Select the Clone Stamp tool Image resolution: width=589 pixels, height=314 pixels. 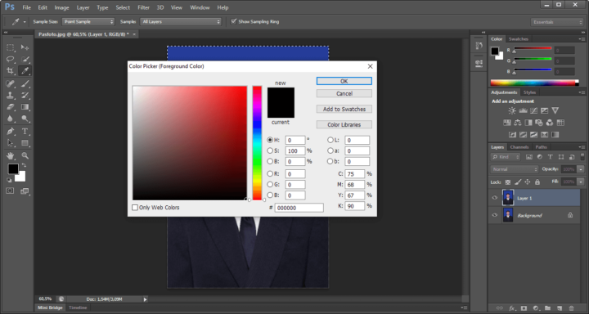tap(11, 95)
